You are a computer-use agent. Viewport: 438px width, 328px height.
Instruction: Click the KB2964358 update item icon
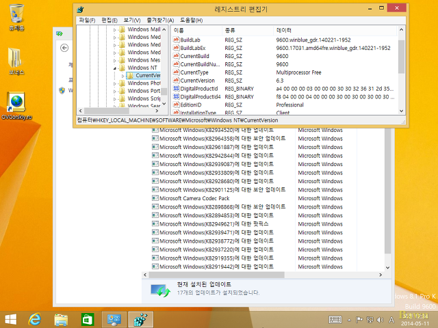pyautogui.click(x=155, y=138)
